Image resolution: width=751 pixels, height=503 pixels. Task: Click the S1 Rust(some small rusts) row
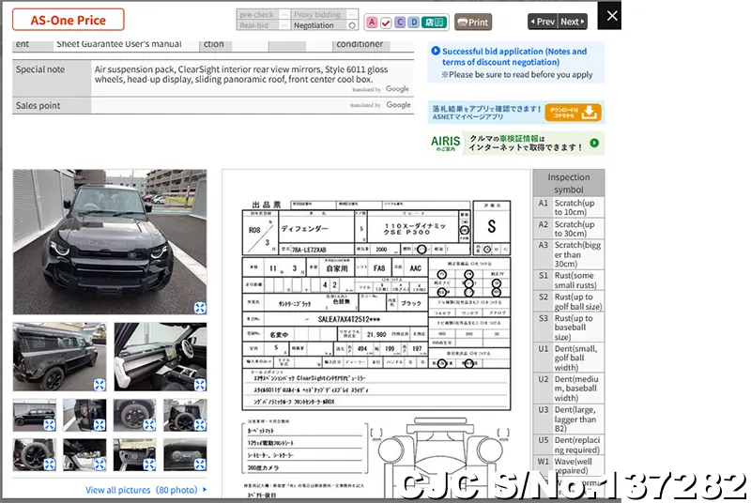[569, 280]
